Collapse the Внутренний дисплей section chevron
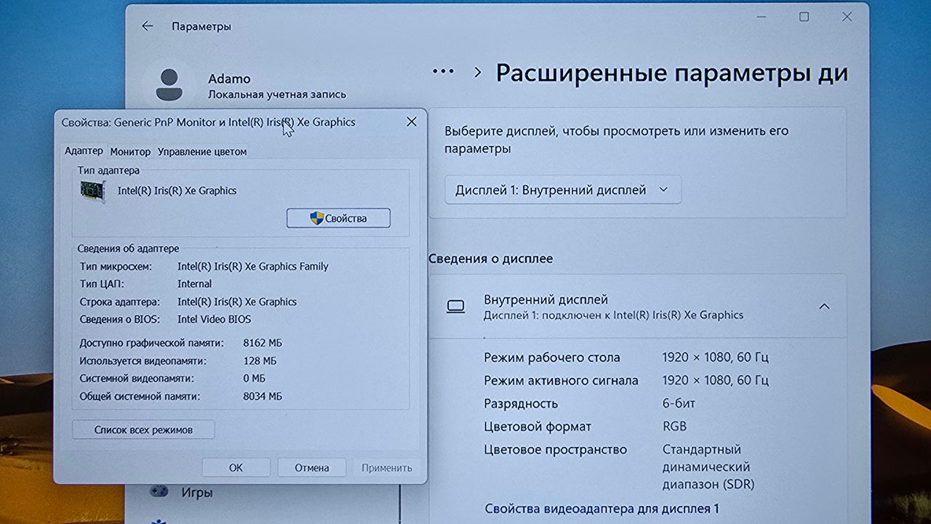The image size is (931, 524). [824, 307]
